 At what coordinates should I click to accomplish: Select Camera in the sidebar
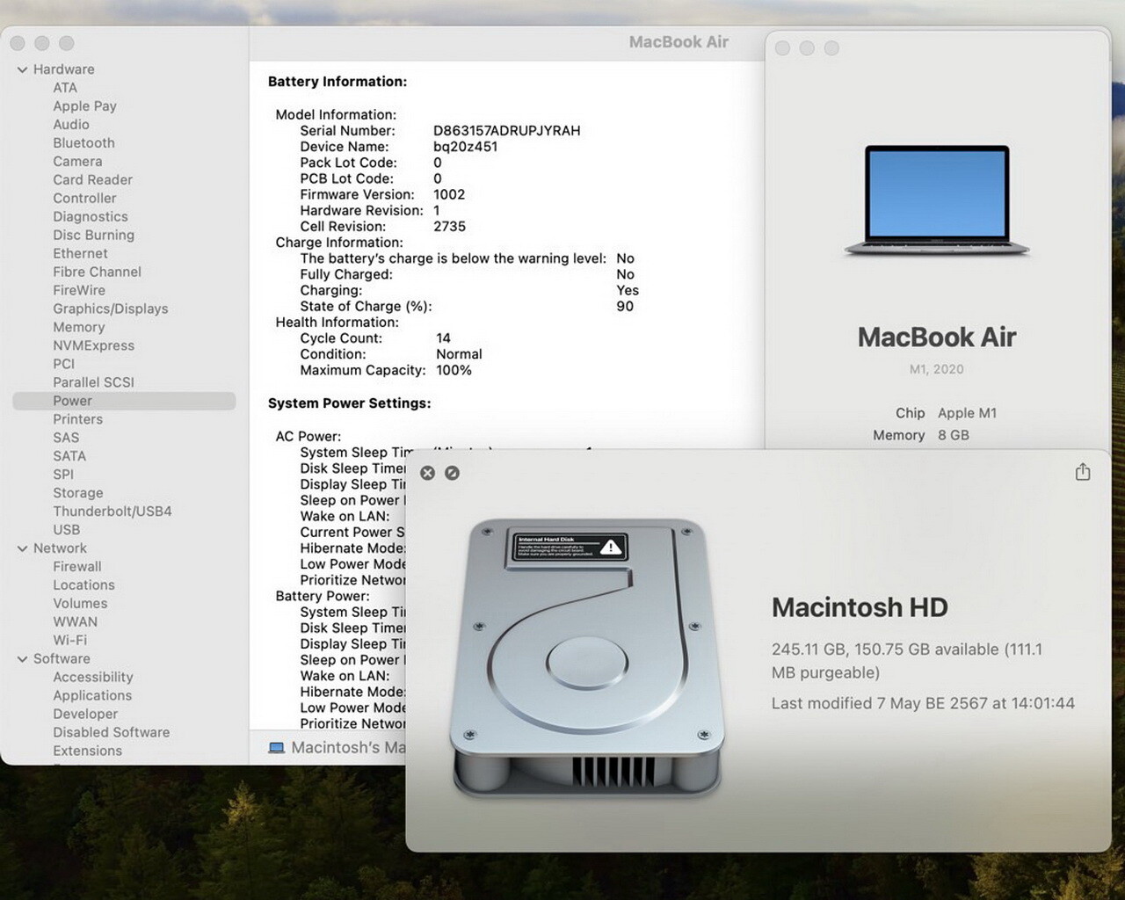click(x=77, y=162)
